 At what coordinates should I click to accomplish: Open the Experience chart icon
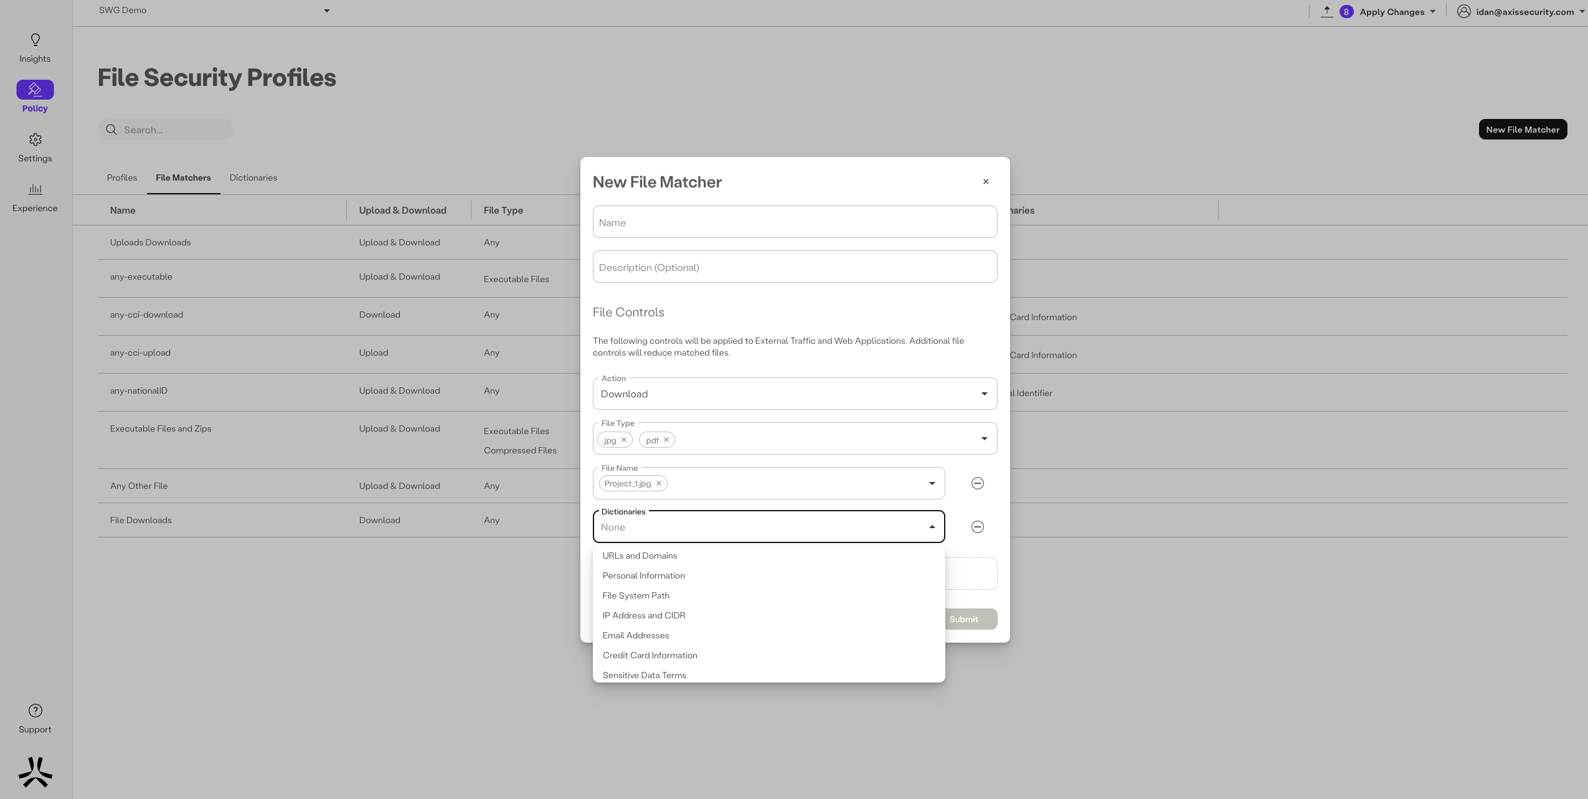click(35, 189)
